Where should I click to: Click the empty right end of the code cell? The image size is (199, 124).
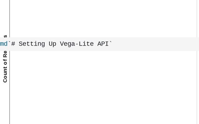coord(162,44)
